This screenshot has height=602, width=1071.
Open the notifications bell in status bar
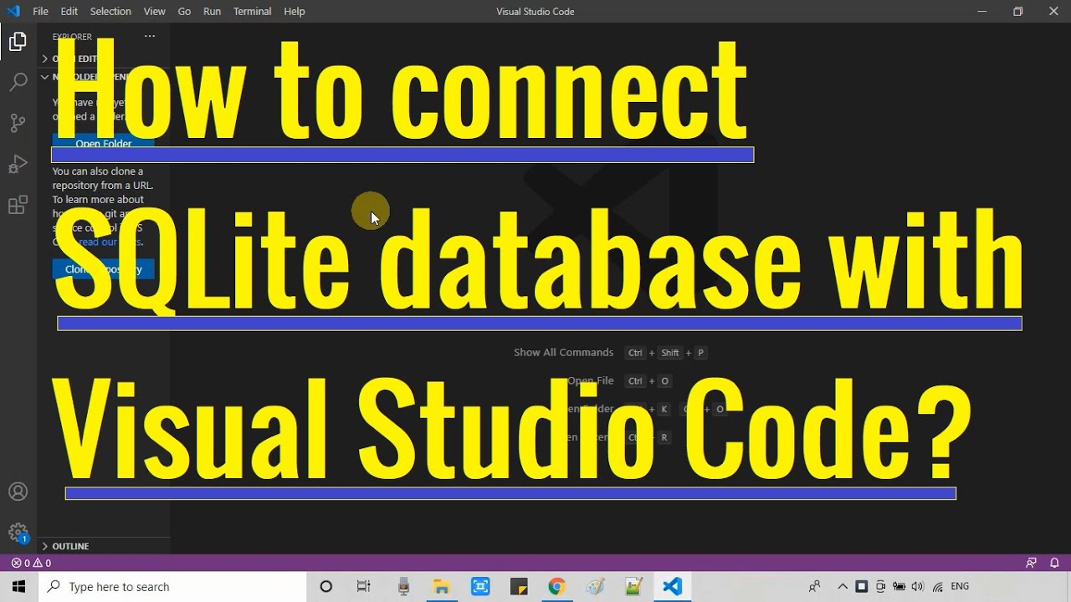[x=1054, y=563]
